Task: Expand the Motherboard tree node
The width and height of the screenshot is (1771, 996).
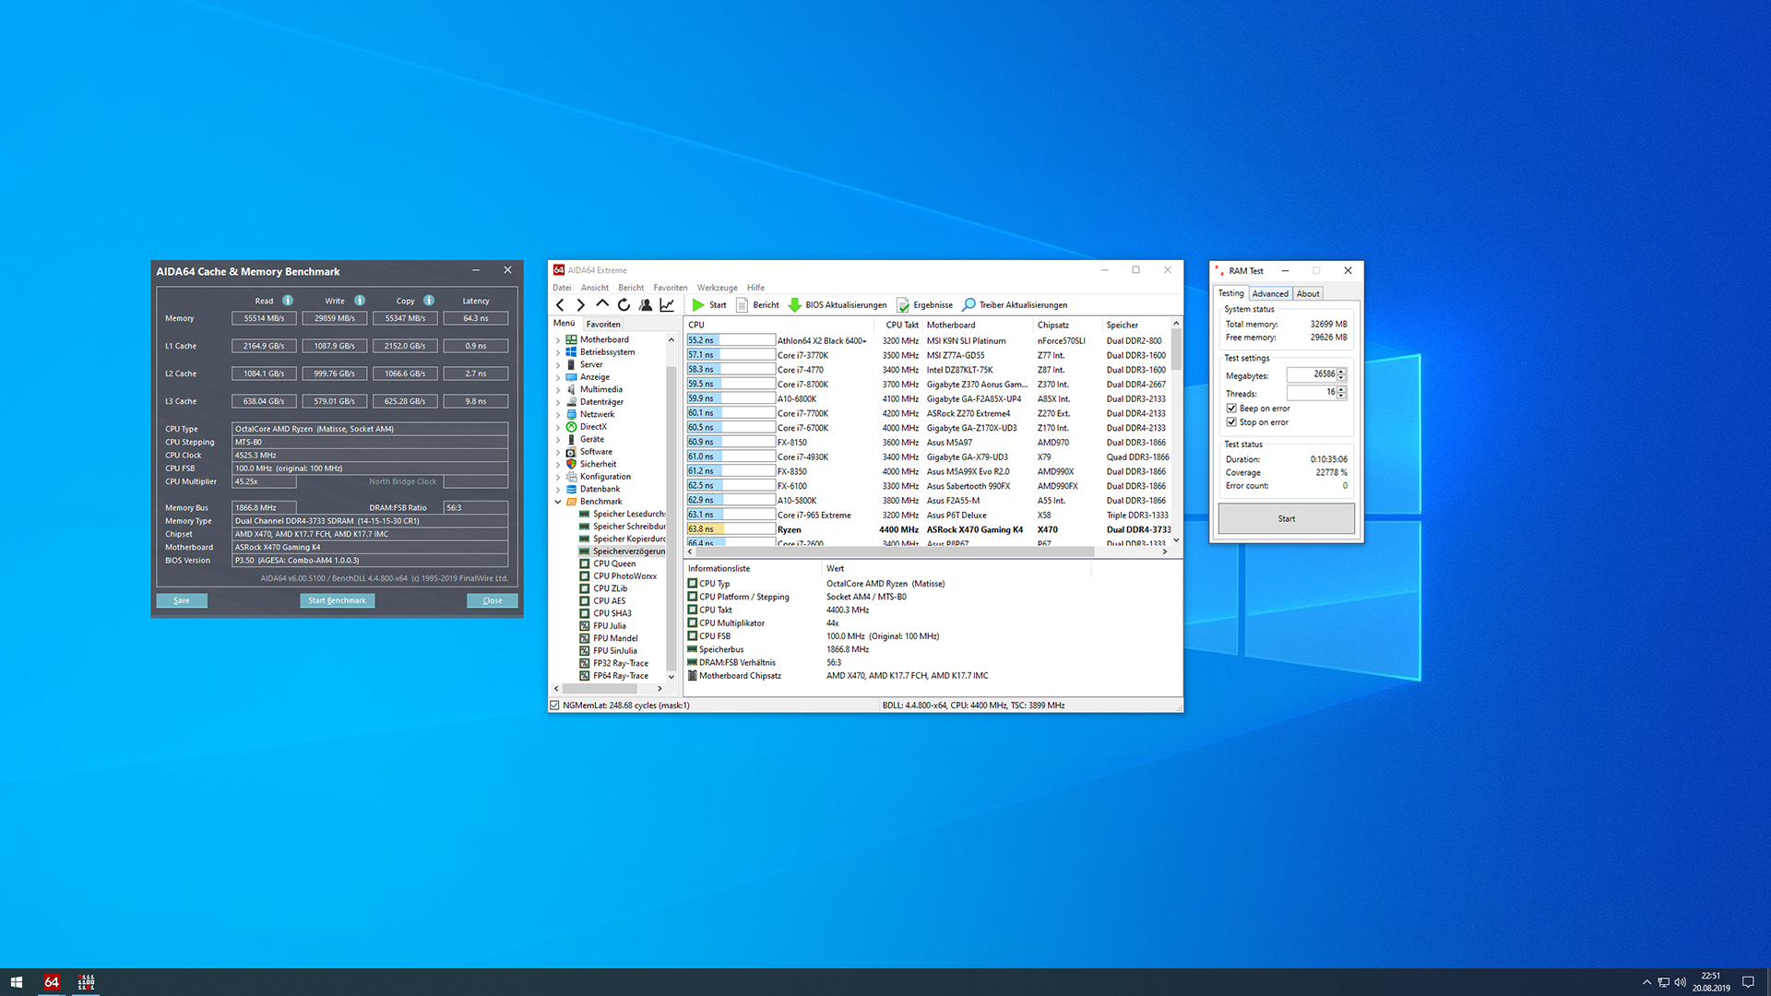Action: point(558,340)
